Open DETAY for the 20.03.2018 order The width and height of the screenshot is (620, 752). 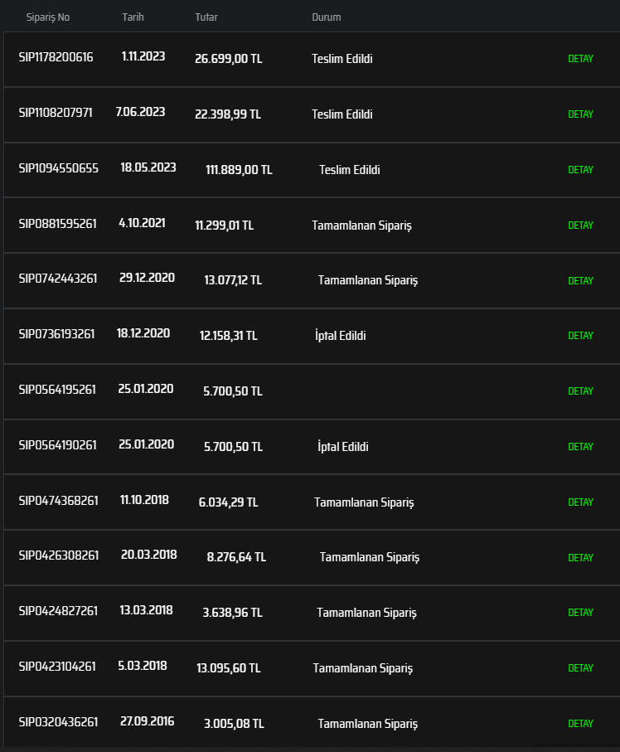coord(580,558)
